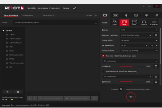162x108 pixels.
Task: Choose the Область (Area) recording mode
Action: [x=144, y=23]
